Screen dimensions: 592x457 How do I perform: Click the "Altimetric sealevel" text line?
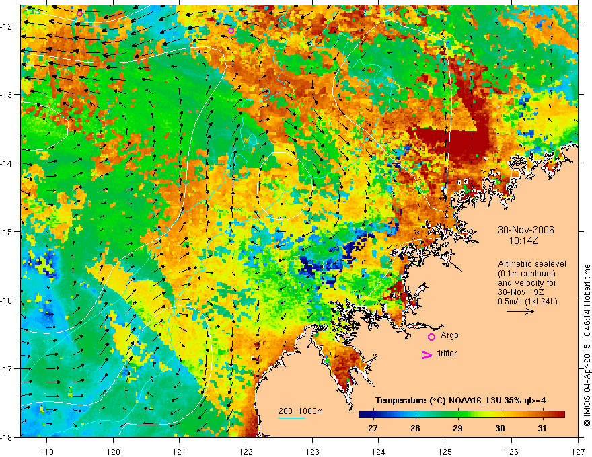point(532,264)
